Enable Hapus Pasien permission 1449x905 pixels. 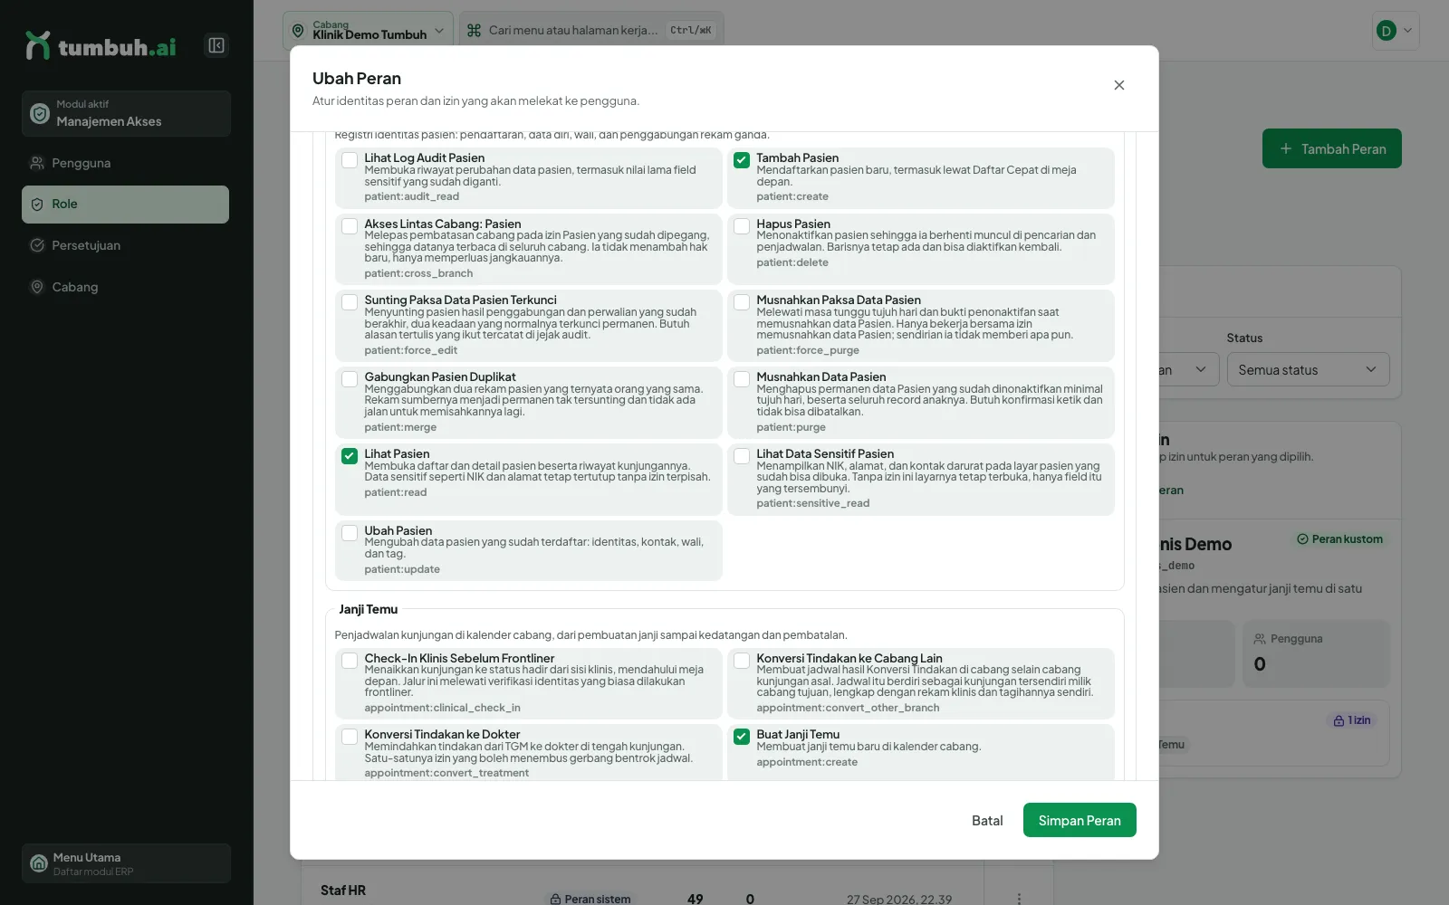(x=742, y=226)
